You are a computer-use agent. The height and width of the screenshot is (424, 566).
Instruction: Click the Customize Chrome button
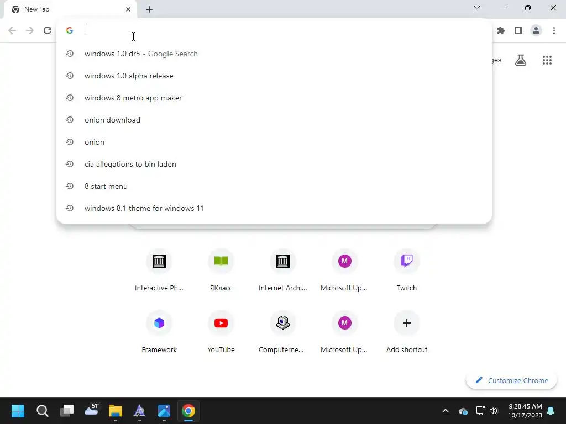pos(511,380)
